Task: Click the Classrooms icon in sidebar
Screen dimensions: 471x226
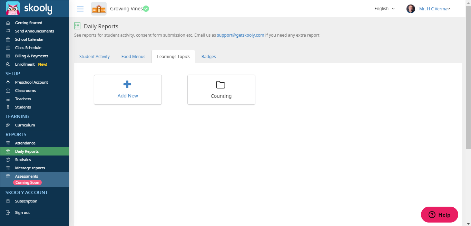Action: coord(8,91)
